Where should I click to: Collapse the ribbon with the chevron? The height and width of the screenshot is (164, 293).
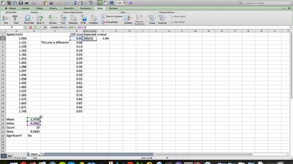click(284, 8)
